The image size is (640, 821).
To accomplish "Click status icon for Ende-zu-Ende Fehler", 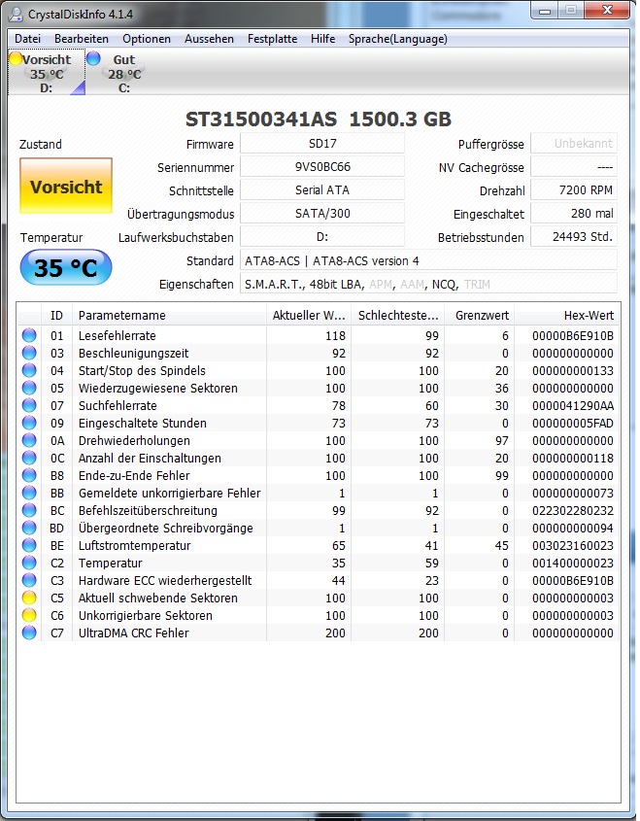I will pos(29,475).
